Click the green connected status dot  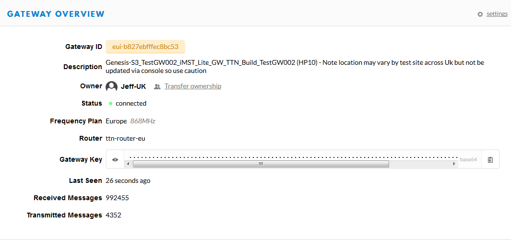pyautogui.click(x=110, y=103)
